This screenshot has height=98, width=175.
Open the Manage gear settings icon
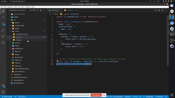(x=3, y=92)
